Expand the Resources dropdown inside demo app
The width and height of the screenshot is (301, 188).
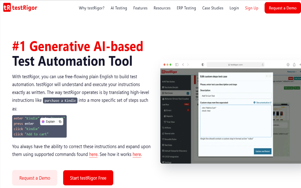pos(292,72)
